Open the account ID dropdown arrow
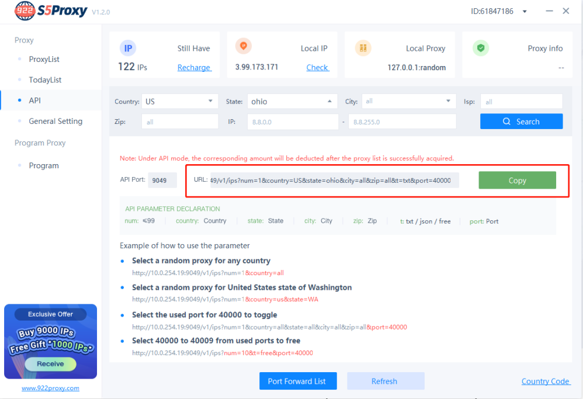This screenshot has height=399, width=583. point(525,12)
